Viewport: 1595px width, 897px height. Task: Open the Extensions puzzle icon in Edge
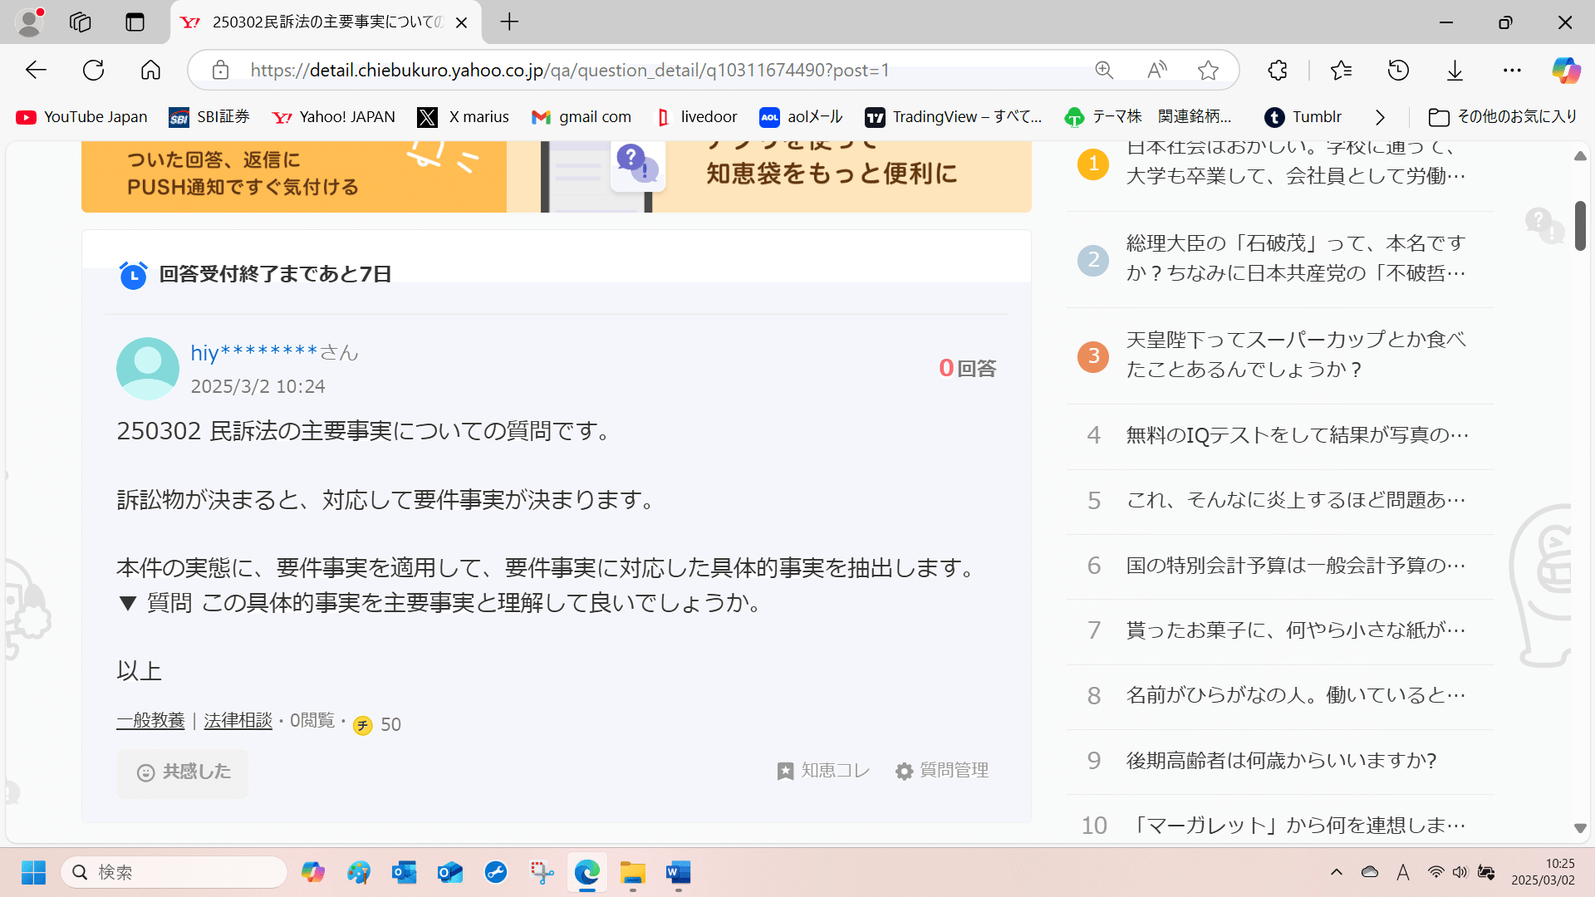click(1278, 70)
